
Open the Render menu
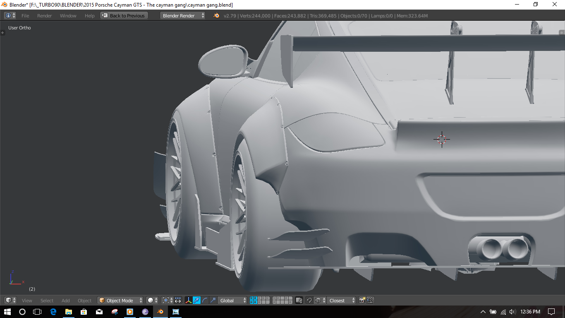(44, 15)
